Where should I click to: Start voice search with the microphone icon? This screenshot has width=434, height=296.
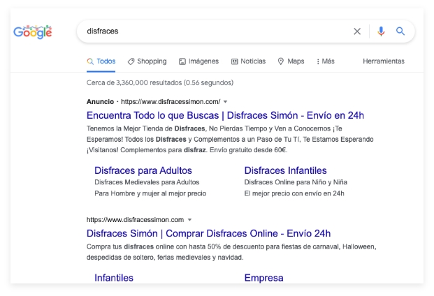381,31
